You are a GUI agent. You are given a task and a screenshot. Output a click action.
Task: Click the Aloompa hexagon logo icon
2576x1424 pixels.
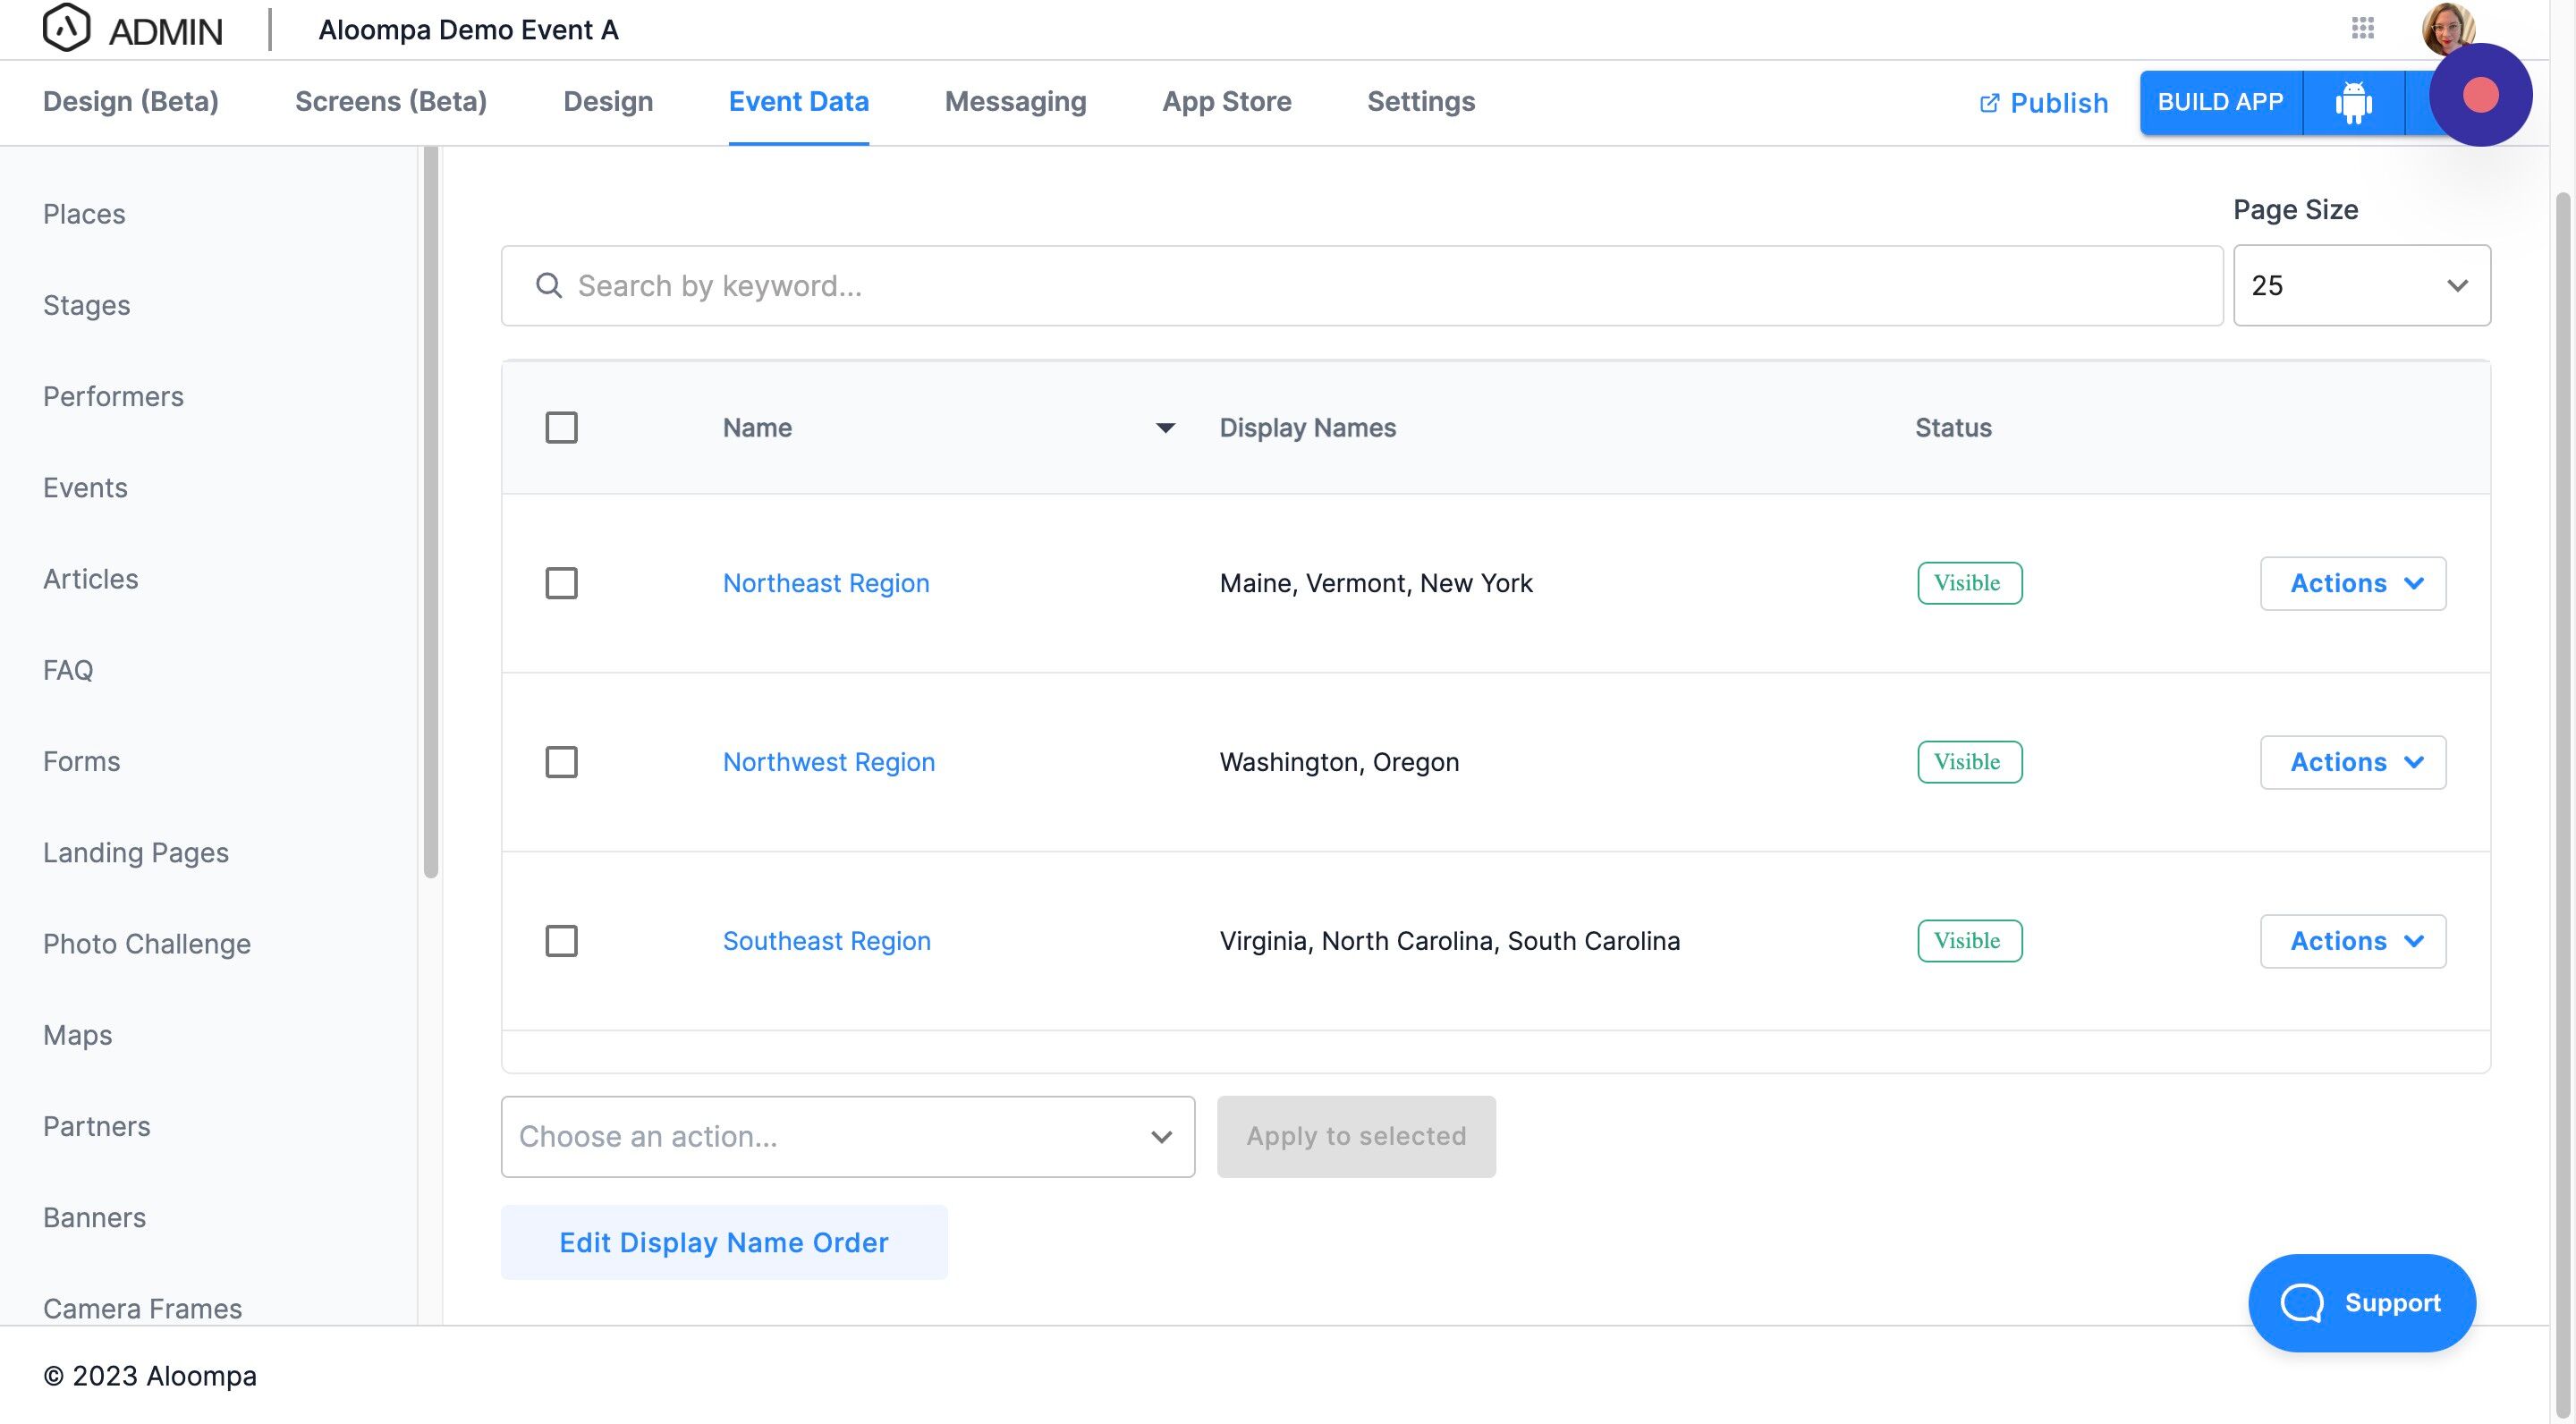coord(66,28)
